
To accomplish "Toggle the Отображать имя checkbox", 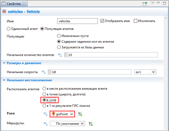I will pos(102,21).
